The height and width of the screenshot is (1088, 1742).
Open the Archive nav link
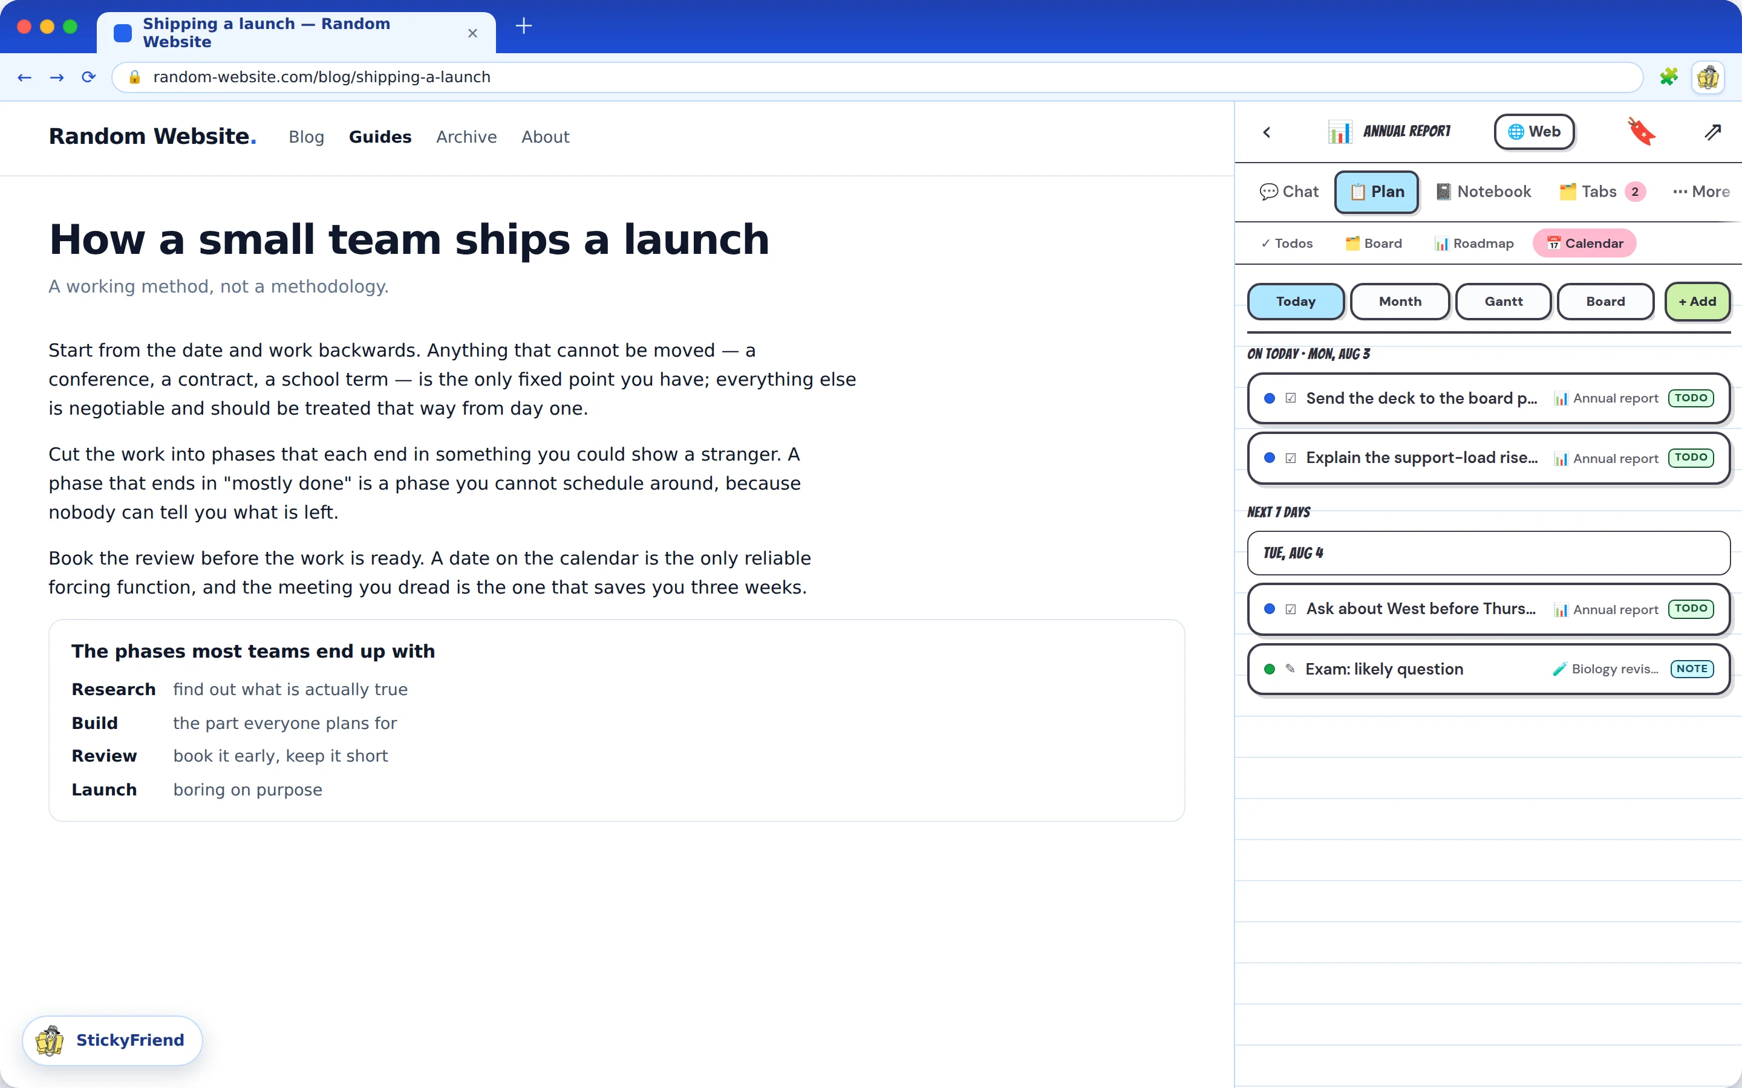point(466,137)
